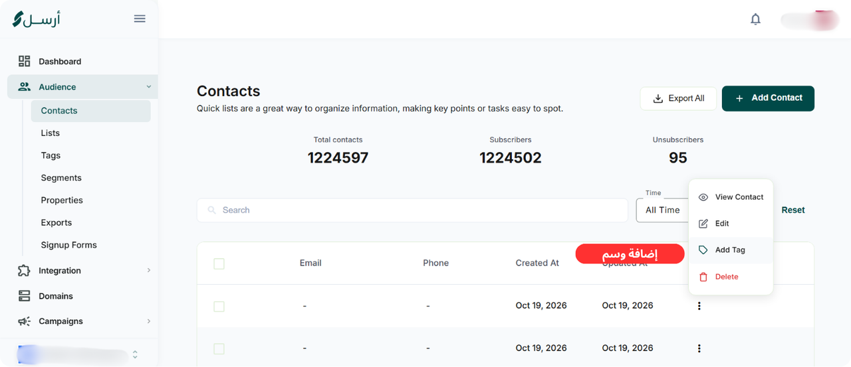Choose Delete from context menu
The width and height of the screenshot is (851, 367).
(731, 277)
